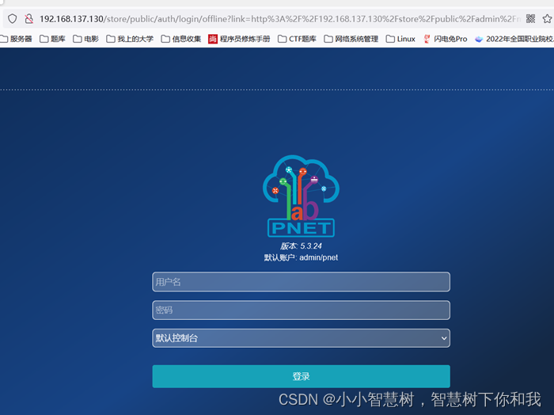Click the 网络系统管理 folder icon
The width and height of the screenshot is (554, 415).
328,39
